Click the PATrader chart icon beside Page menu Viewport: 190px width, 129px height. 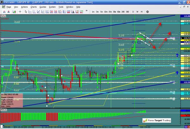click(x=3, y=6)
